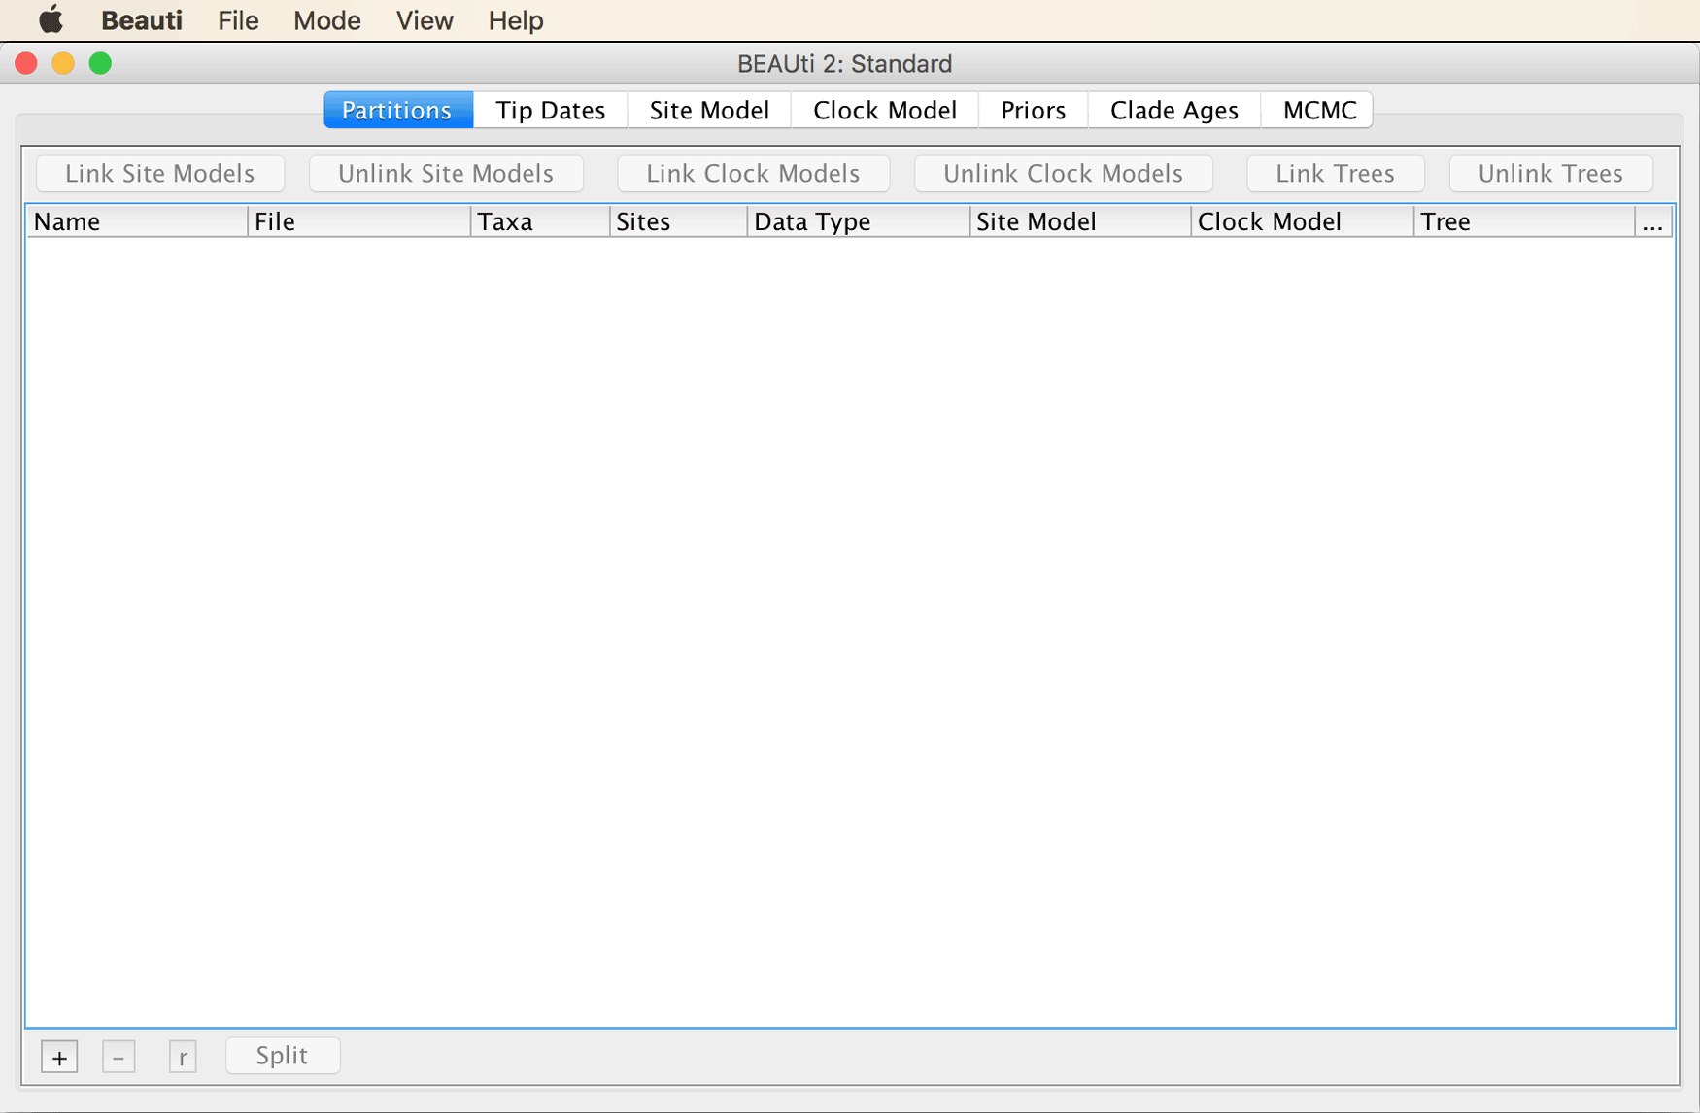The image size is (1700, 1113).
Task: Open the Mode menu
Action: pyautogui.click(x=327, y=20)
